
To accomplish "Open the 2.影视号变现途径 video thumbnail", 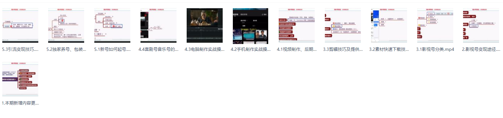I will [481, 25].
